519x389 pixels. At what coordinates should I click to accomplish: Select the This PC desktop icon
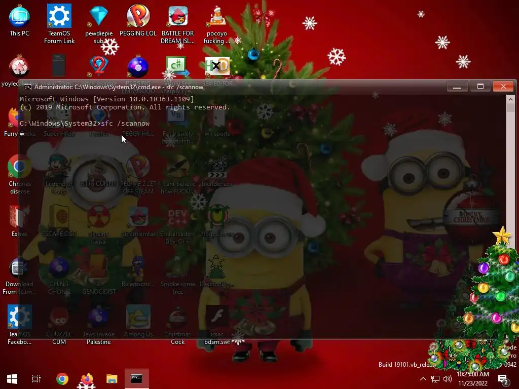[19, 20]
